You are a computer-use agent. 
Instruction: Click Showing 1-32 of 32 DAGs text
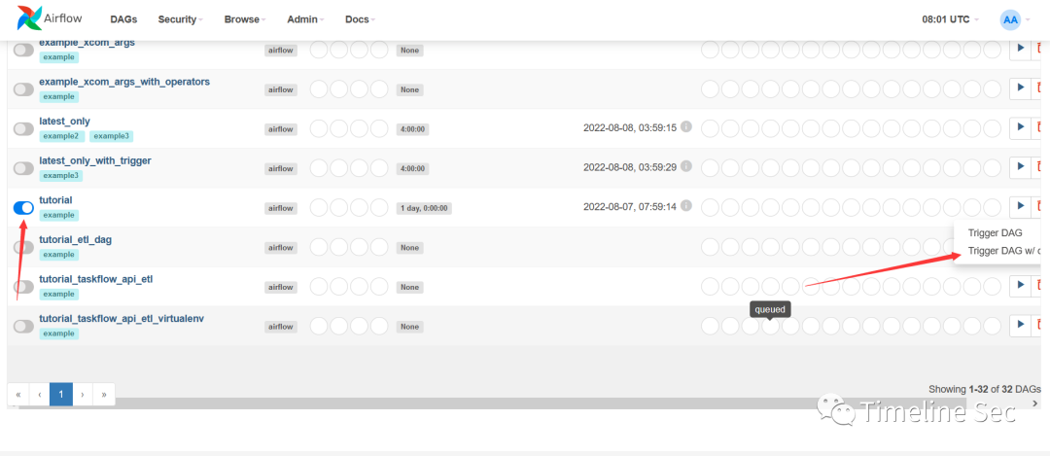(984, 389)
